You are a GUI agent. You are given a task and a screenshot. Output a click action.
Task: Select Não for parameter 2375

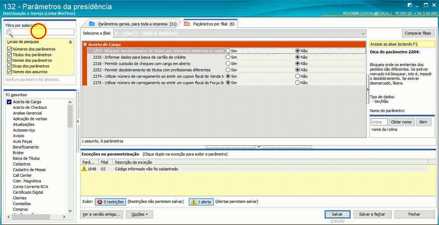coord(298,83)
